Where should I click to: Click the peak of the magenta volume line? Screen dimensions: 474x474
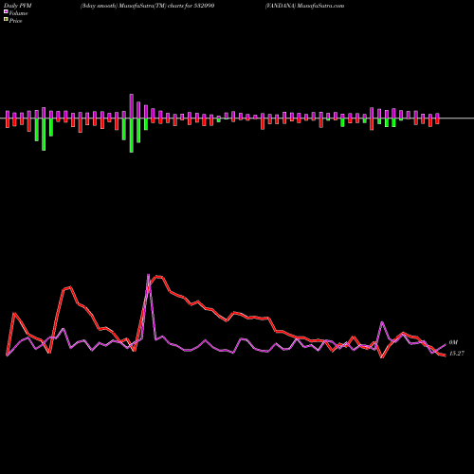coord(149,274)
